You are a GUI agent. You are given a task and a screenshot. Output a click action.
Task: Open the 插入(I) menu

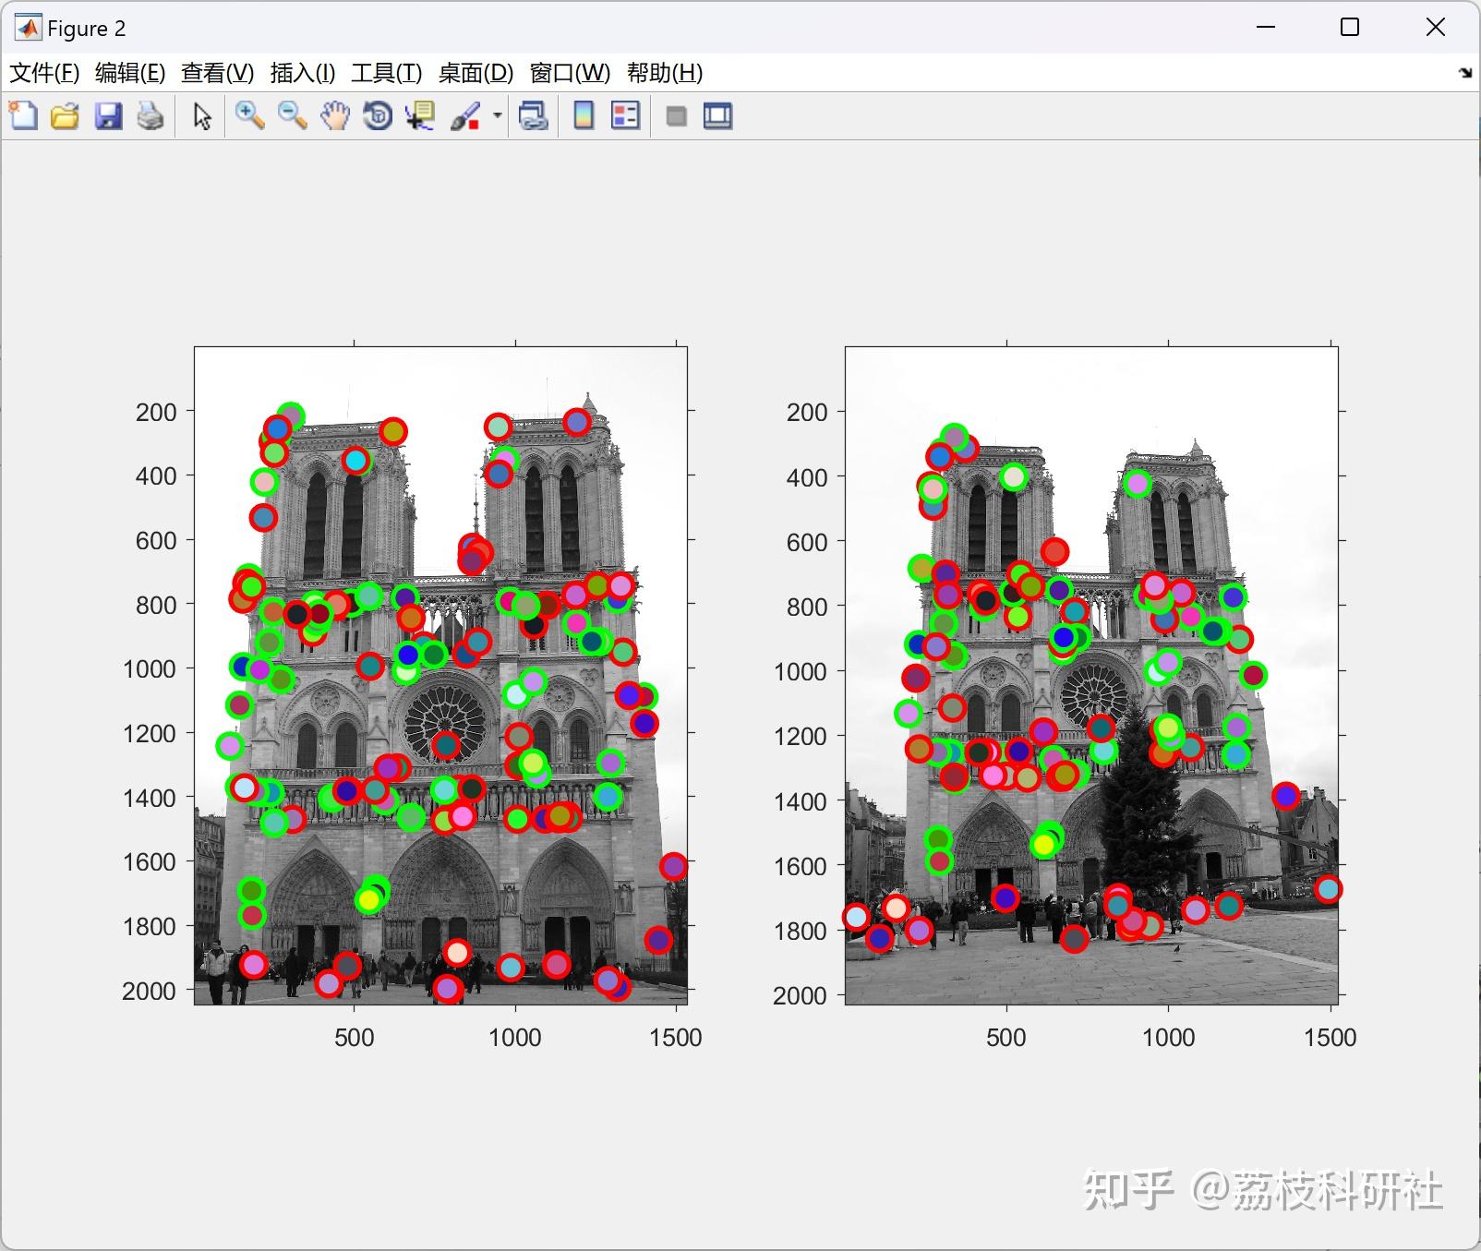pyautogui.click(x=302, y=72)
